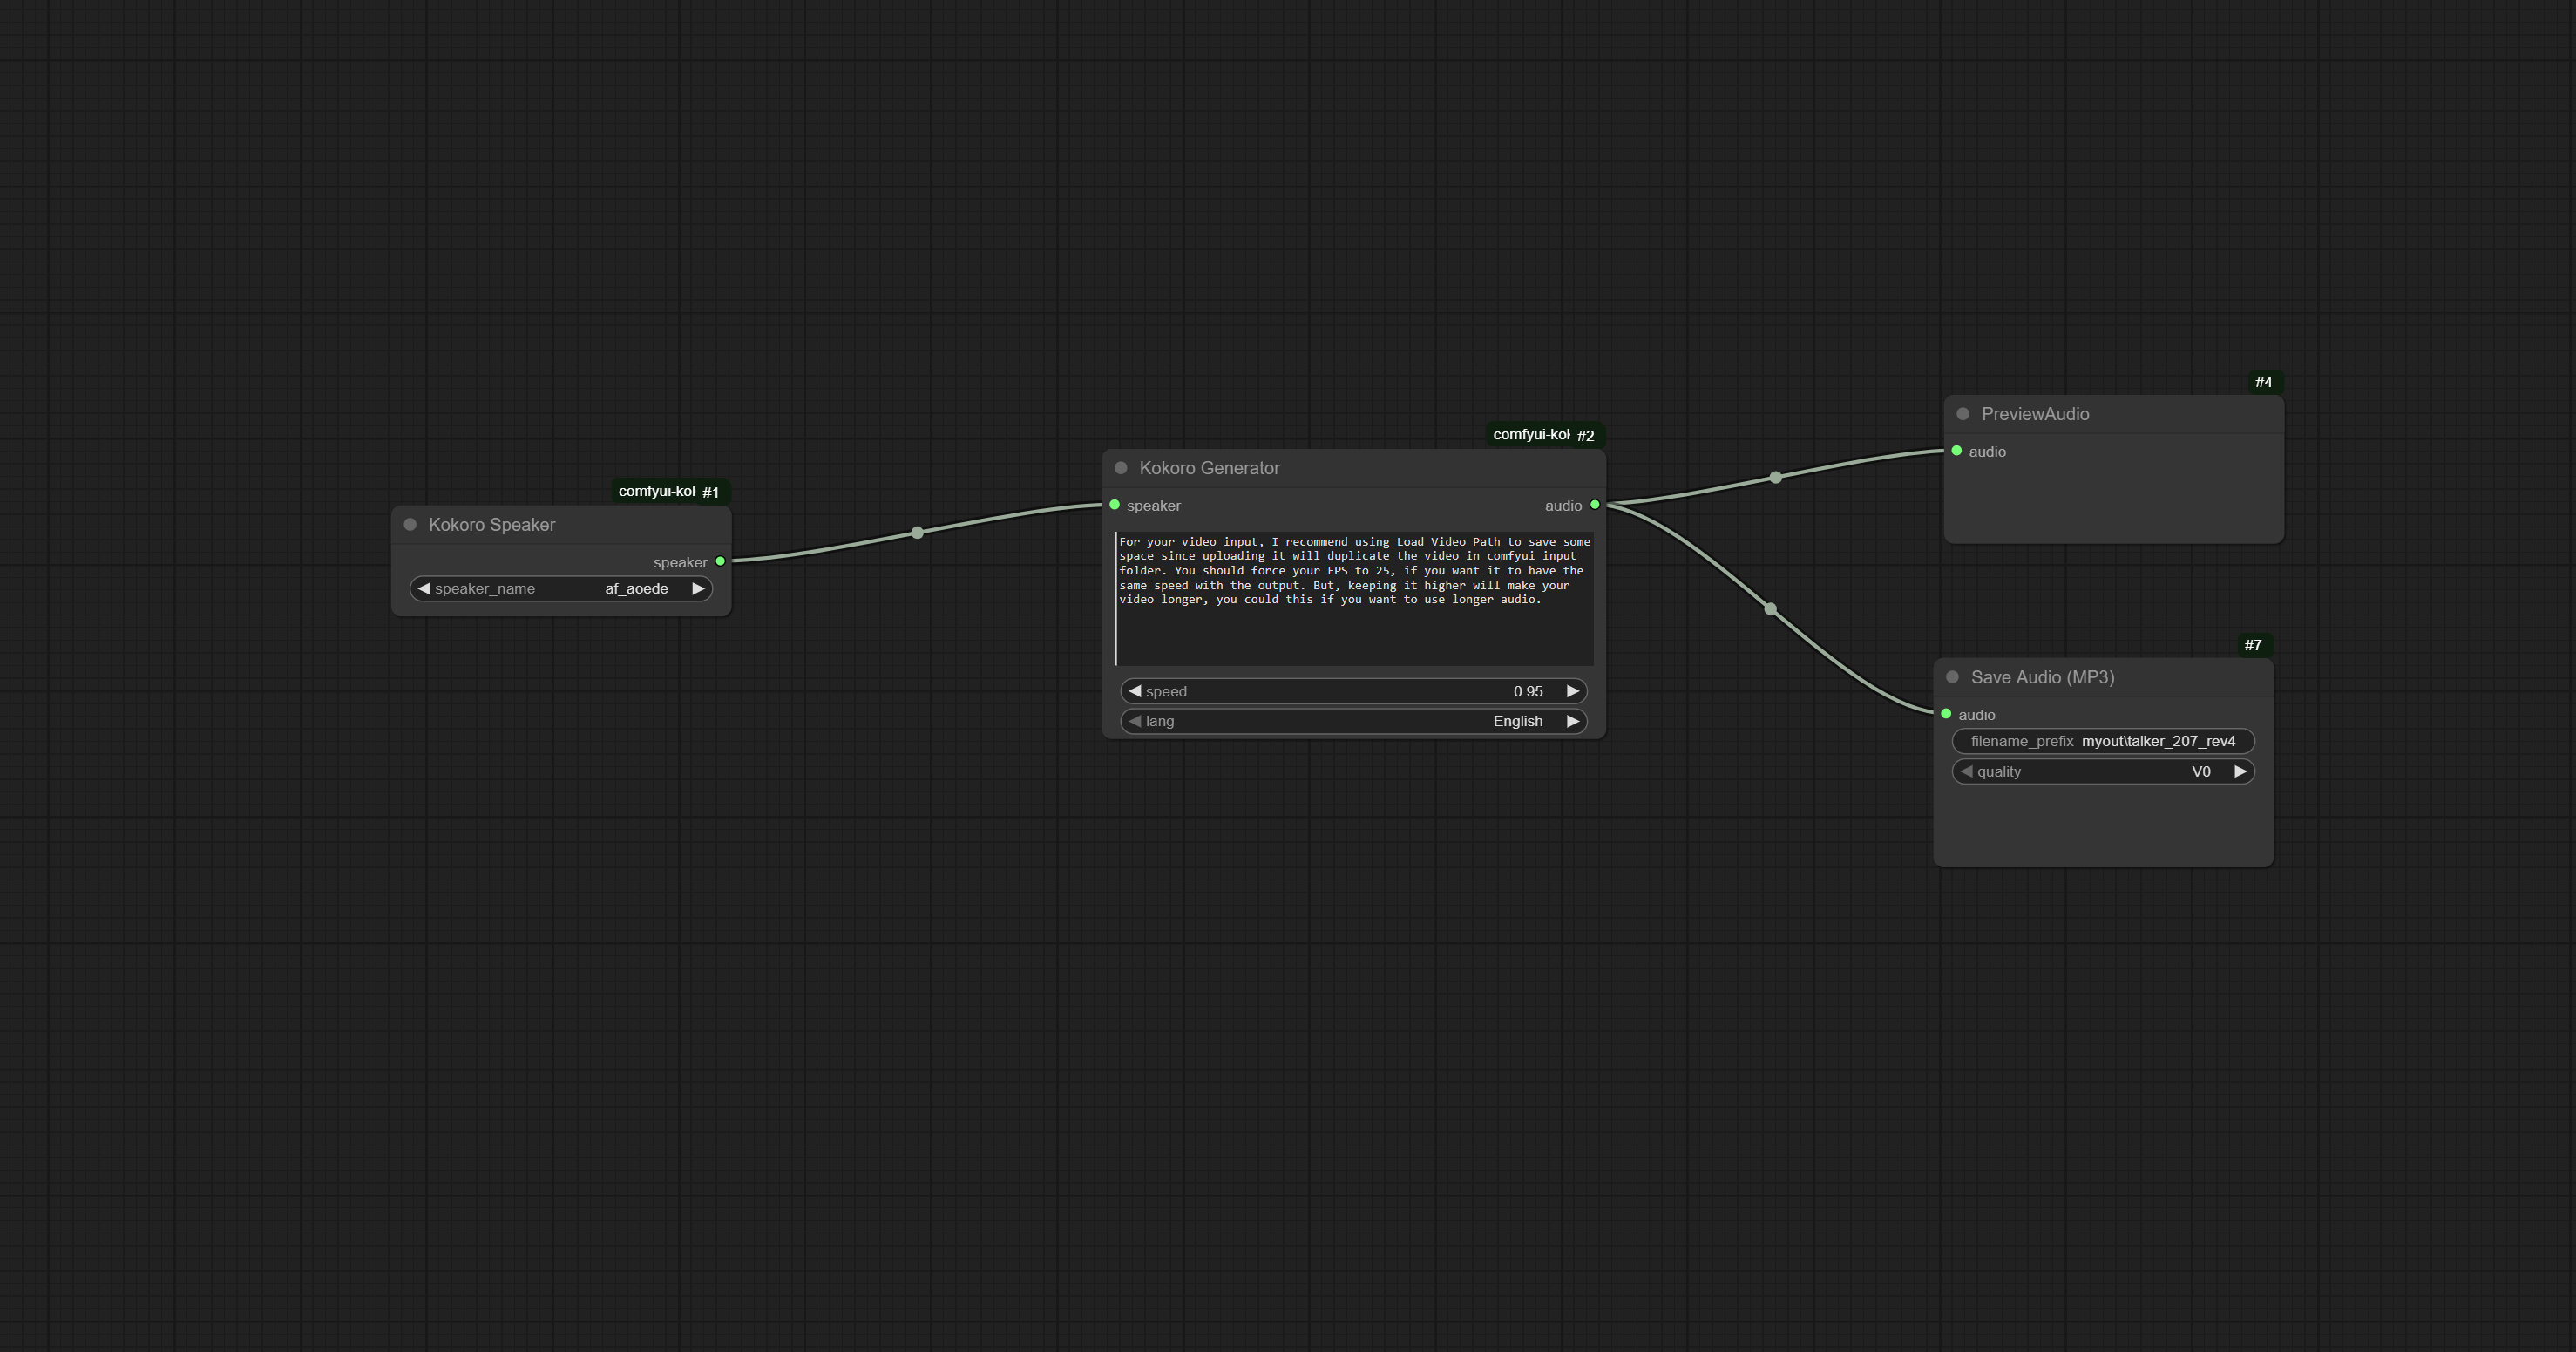Click the comfyui-kol #2 badge
The image size is (2576, 1352).
1544,435
